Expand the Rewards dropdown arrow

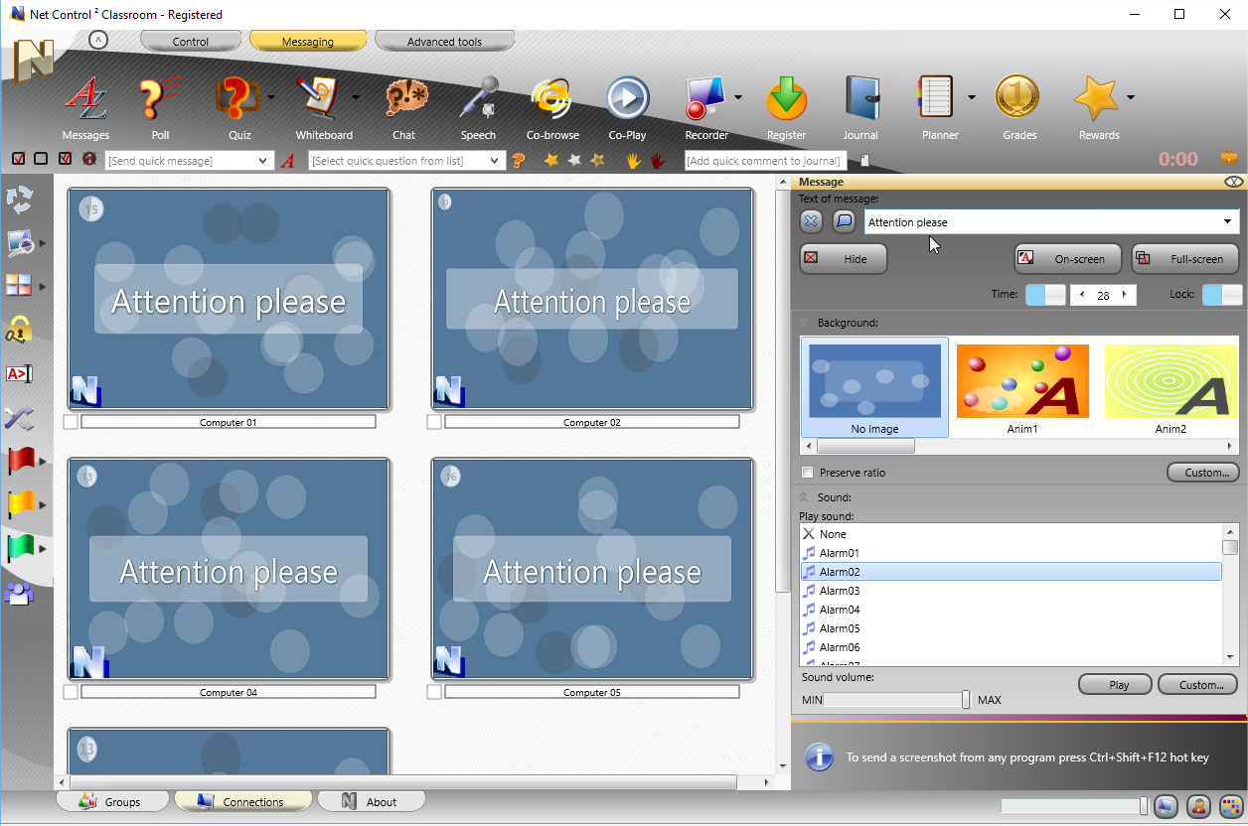click(1131, 97)
